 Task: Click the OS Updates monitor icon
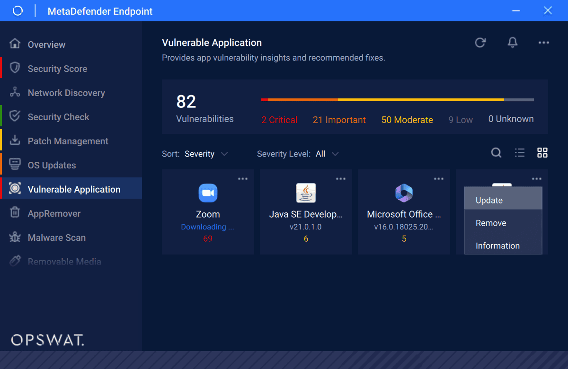point(15,165)
